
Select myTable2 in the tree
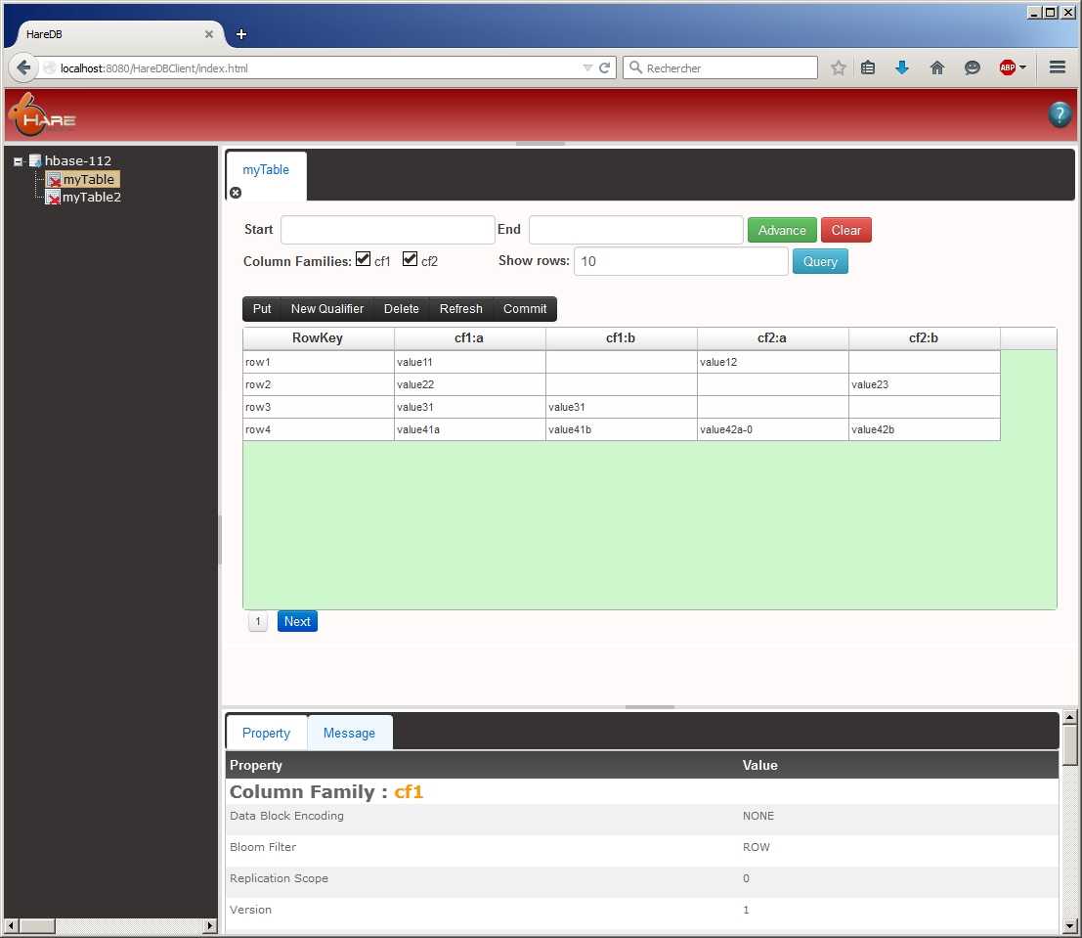click(x=91, y=198)
